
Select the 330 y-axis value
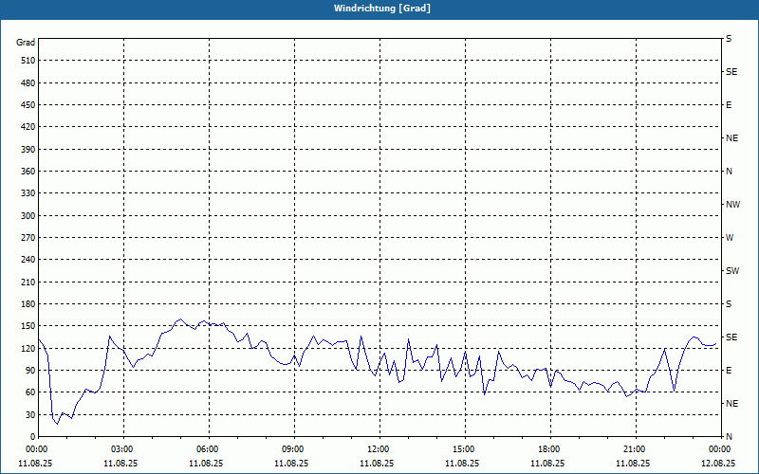click(x=28, y=193)
